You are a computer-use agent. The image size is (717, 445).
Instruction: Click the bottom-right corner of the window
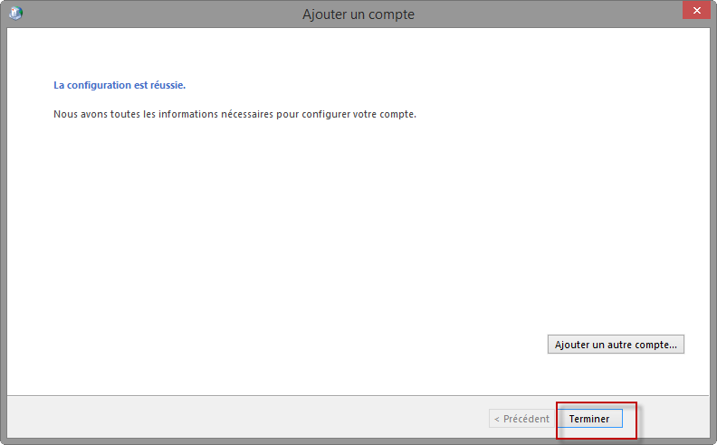pyautogui.click(x=712, y=440)
